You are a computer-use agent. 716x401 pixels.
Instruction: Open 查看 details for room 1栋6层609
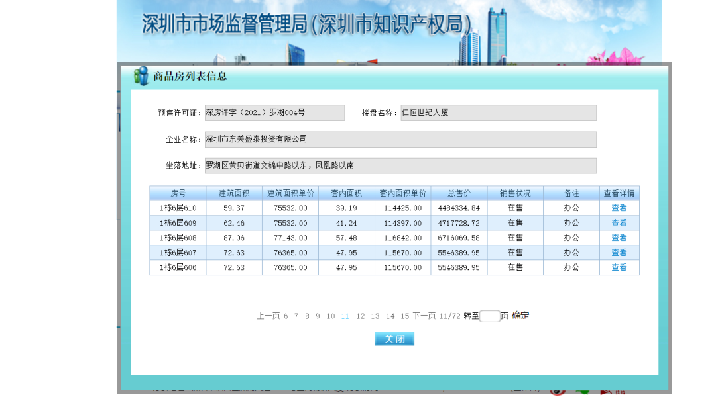619,223
